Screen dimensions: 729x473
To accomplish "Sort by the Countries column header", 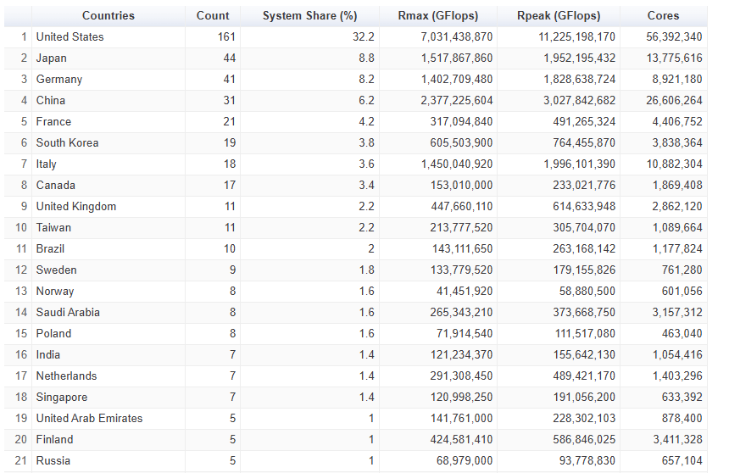I will point(109,16).
